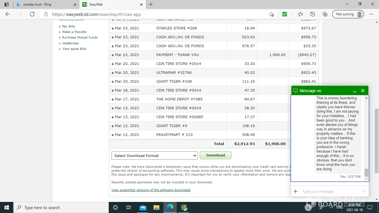
Task: Close the EasyWeb tab
Action: click(141, 4)
